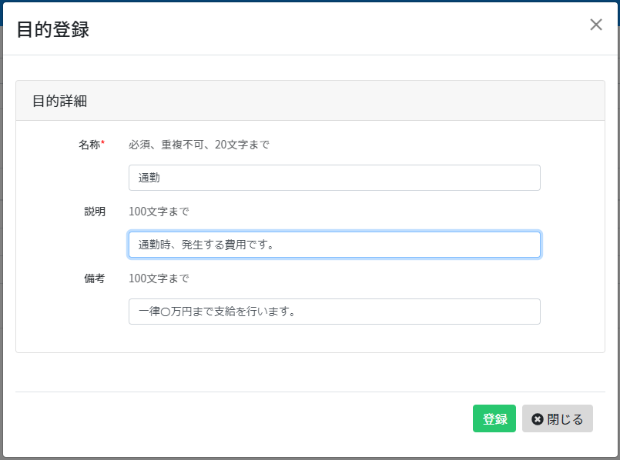Submit the form with the green 登録 button
The height and width of the screenshot is (460, 620).
(494, 418)
